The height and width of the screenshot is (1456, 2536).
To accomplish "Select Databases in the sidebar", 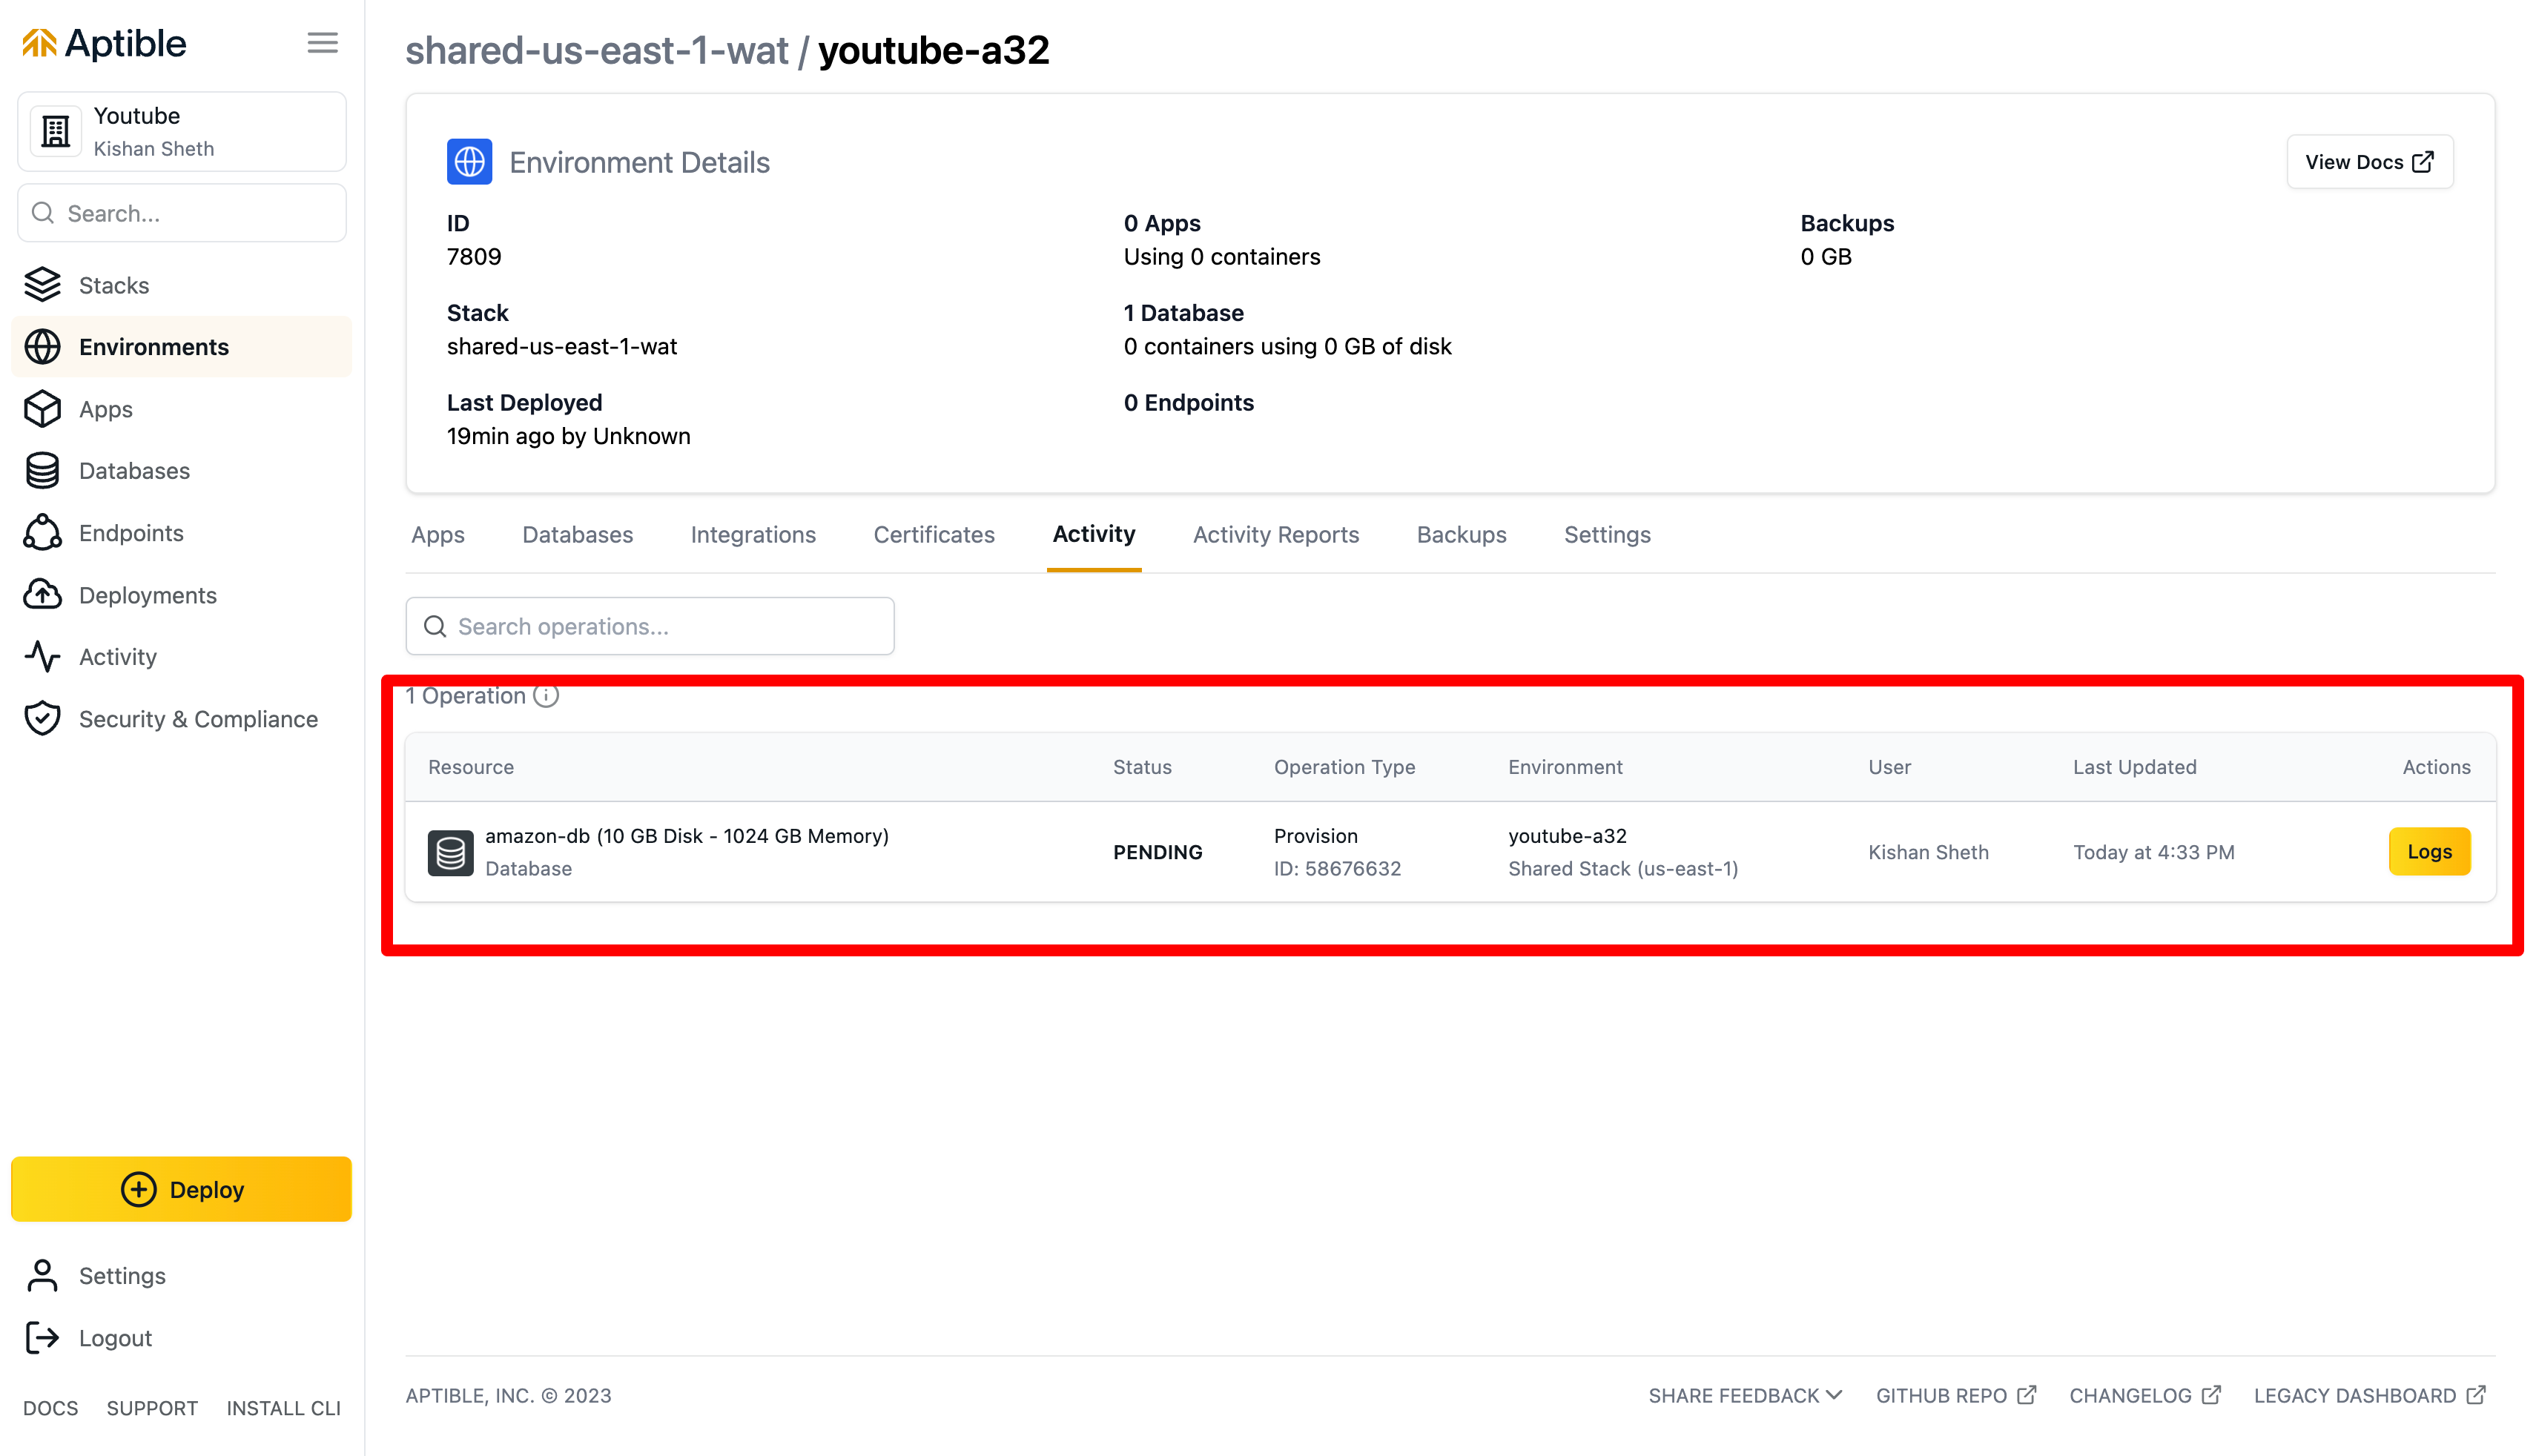I will (x=133, y=470).
